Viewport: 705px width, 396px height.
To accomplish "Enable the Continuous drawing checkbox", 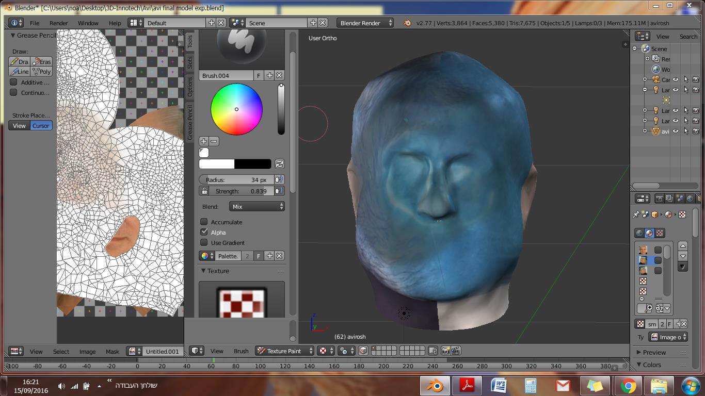I will (14, 92).
